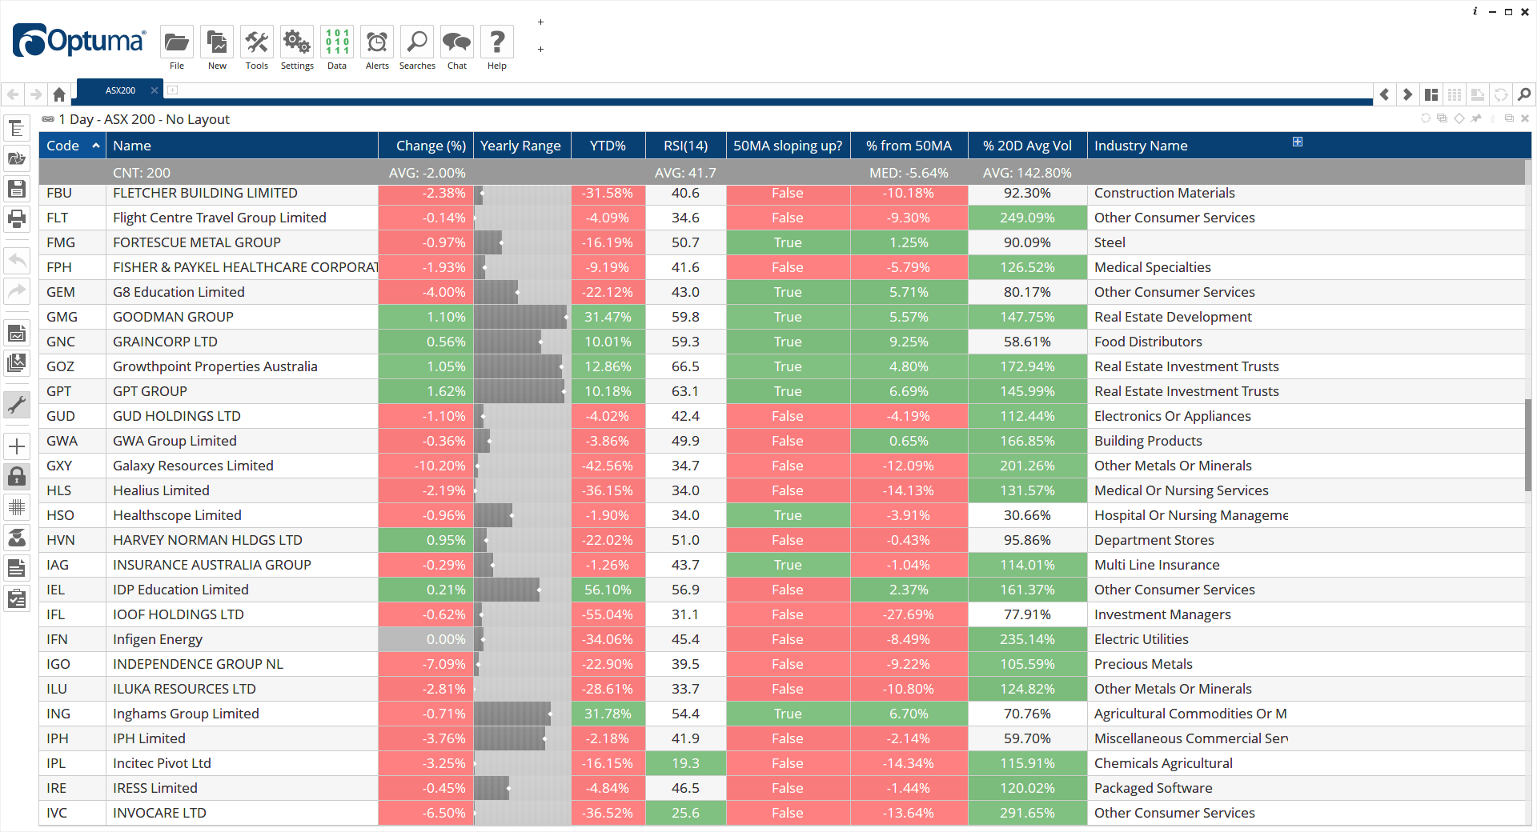
Task: Sort by the % from 50MA header
Action: 909,146
